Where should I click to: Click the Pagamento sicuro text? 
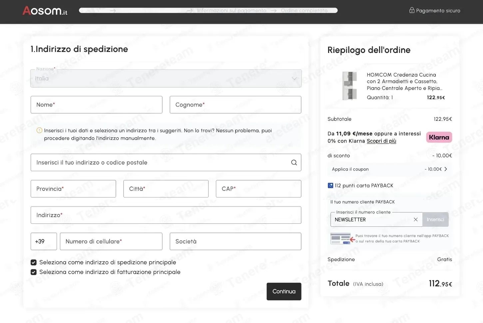438,11
